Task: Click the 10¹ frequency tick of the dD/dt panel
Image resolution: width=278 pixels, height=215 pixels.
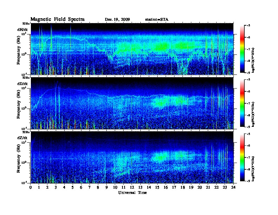Action: (24, 88)
